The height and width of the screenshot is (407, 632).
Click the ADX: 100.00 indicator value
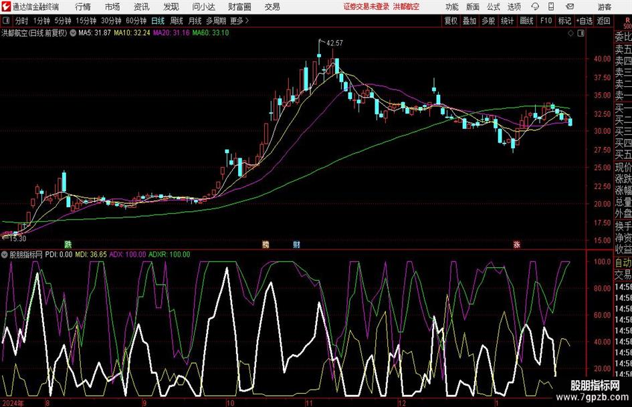[x=128, y=255]
